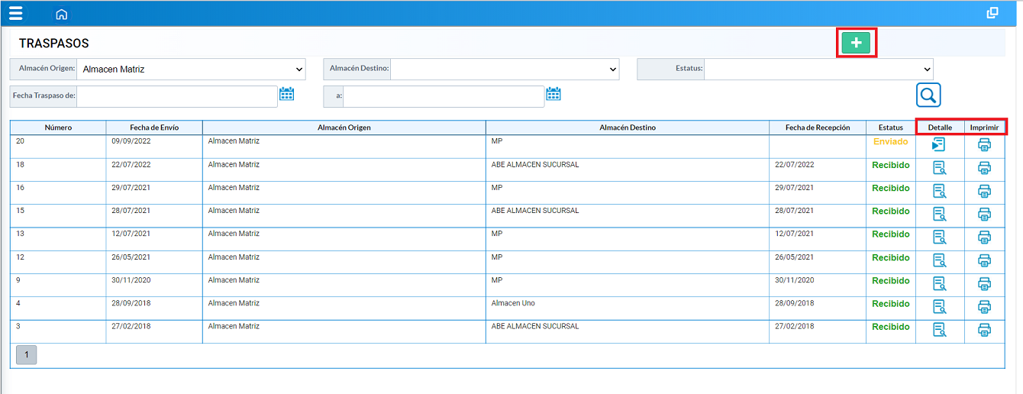The height and width of the screenshot is (394, 1023).
Task: Click the Recibido status in row 16
Action: point(891,188)
